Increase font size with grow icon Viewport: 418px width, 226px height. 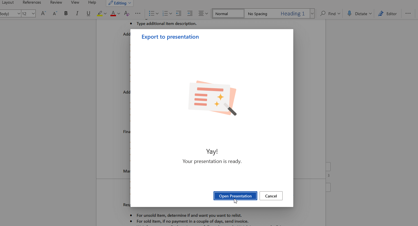point(43,13)
